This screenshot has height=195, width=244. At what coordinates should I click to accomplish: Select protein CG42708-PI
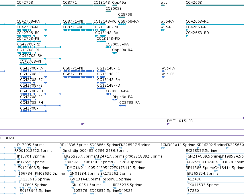(31, 108)
